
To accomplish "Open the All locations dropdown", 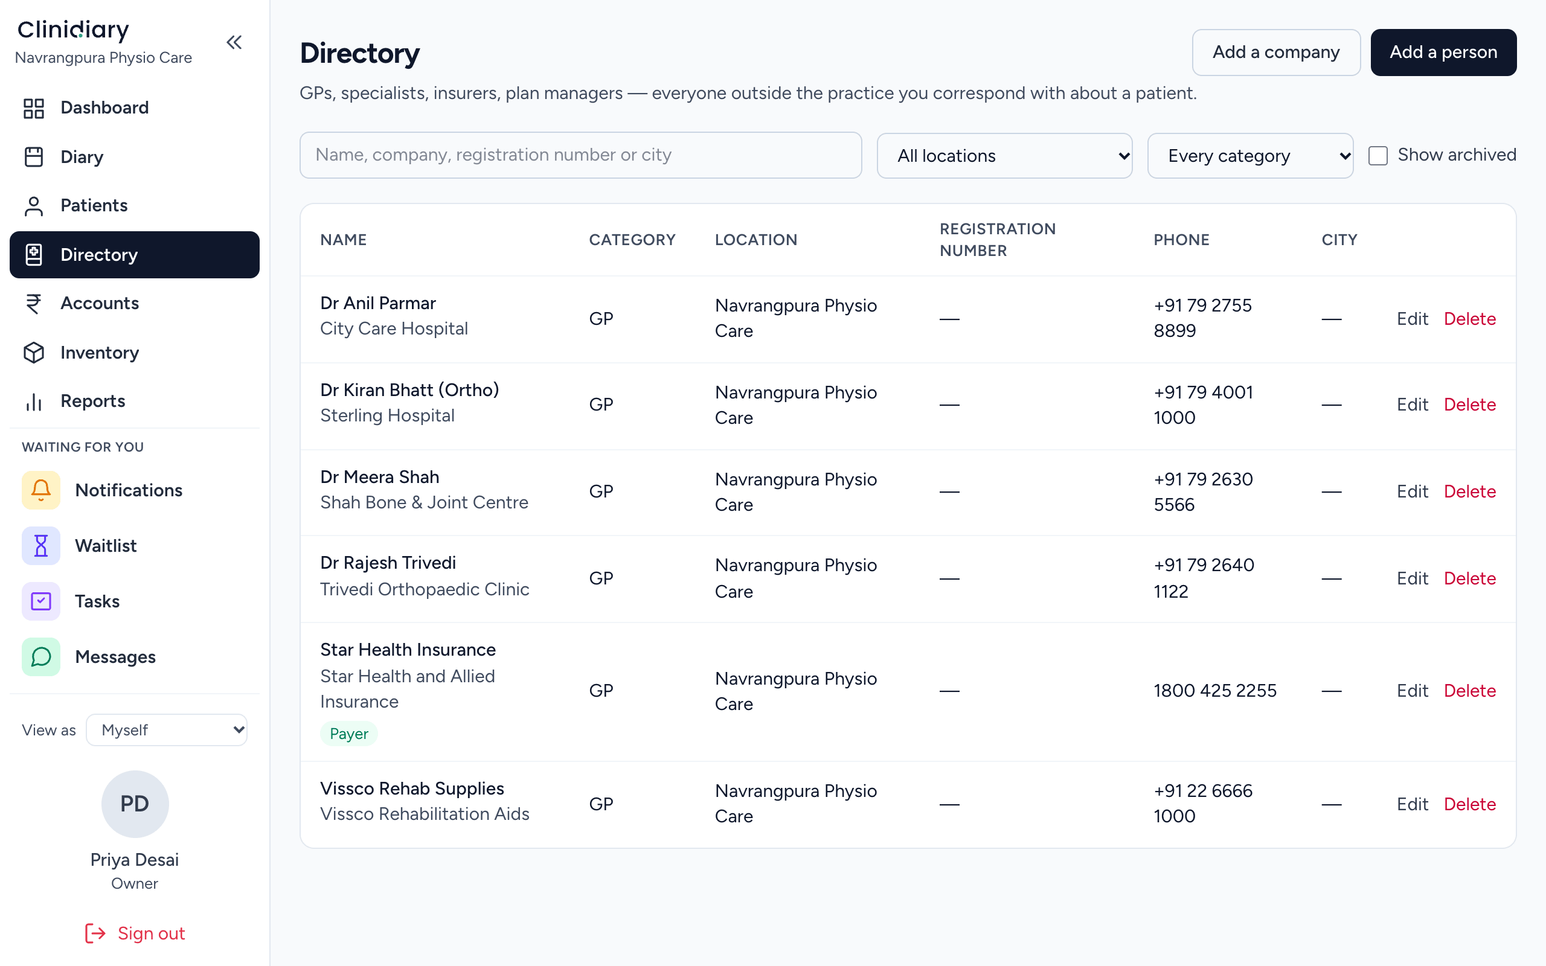I will point(1004,155).
